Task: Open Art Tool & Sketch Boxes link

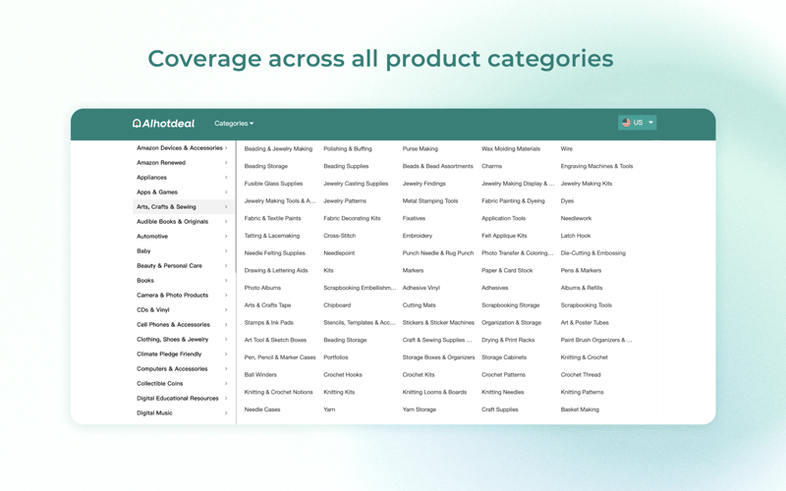Action: click(x=275, y=340)
